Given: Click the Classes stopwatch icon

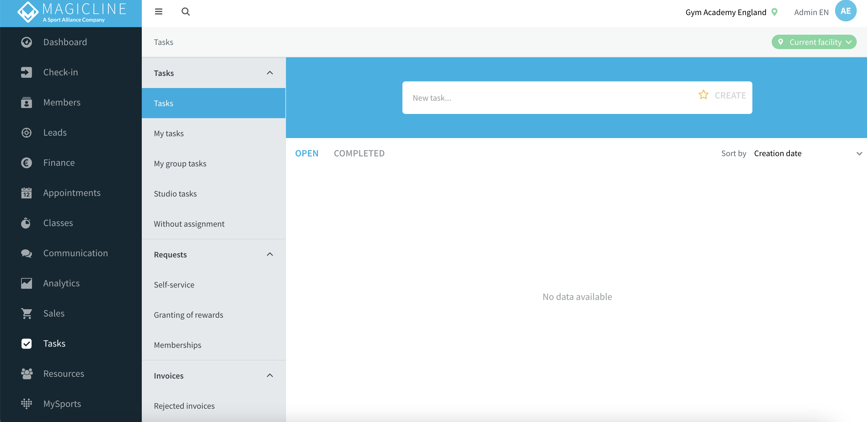Looking at the screenshot, I should coord(26,223).
